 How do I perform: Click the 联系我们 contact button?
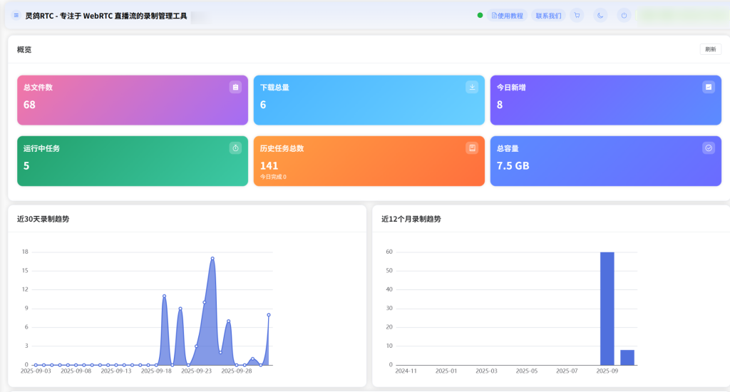click(x=548, y=15)
